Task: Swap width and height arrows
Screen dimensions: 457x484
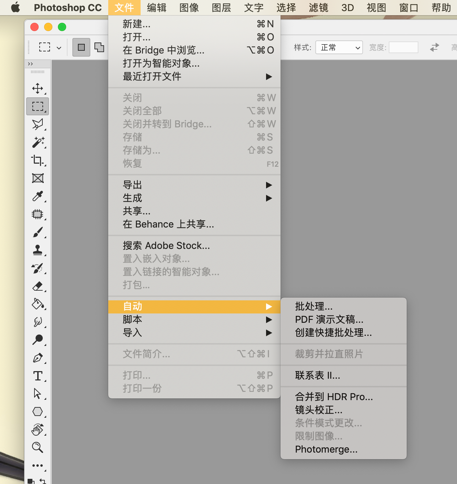Action: tap(435, 47)
